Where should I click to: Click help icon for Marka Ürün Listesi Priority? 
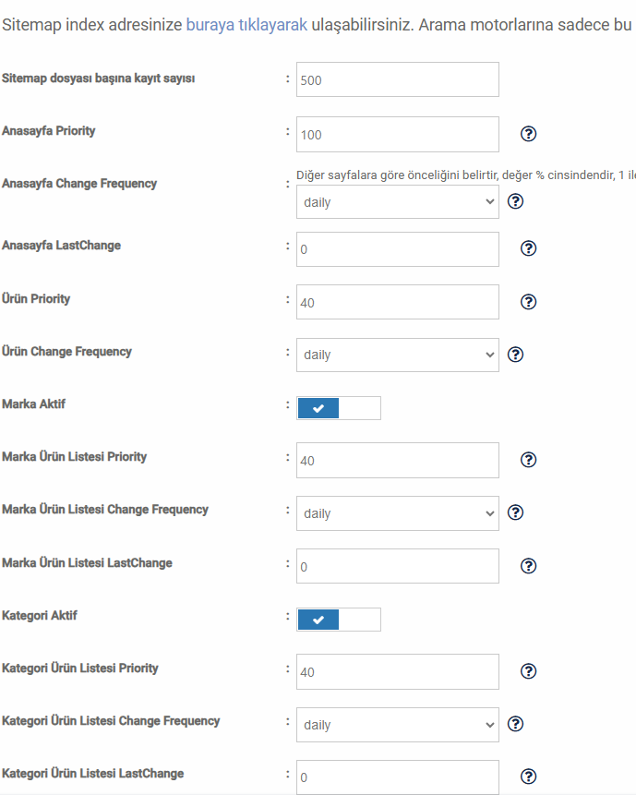pos(528,460)
